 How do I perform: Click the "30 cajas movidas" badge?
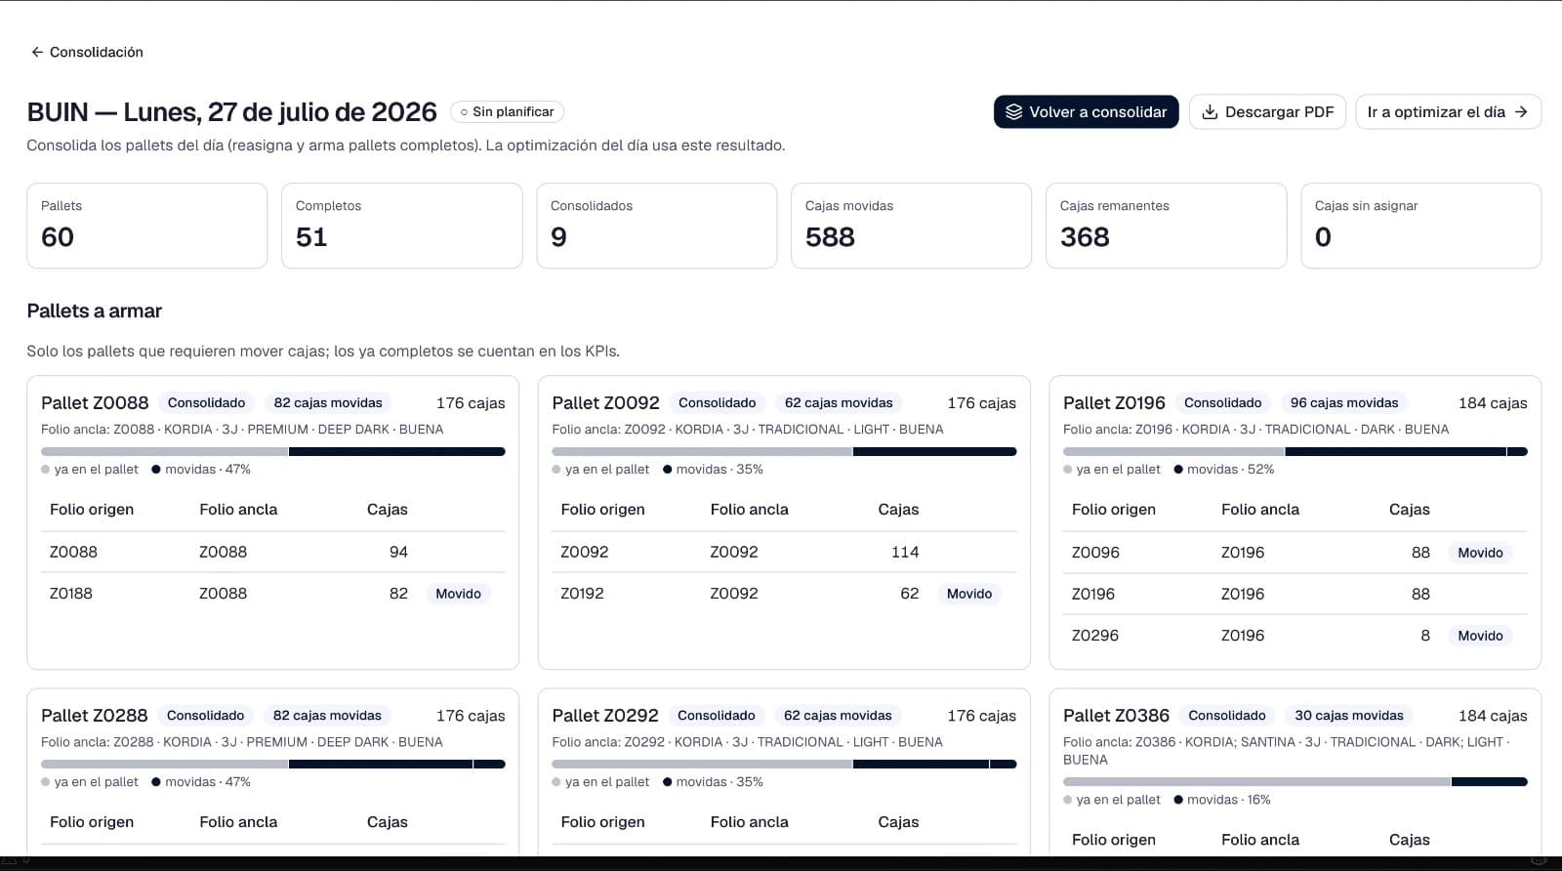click(x=1349, y=716)
